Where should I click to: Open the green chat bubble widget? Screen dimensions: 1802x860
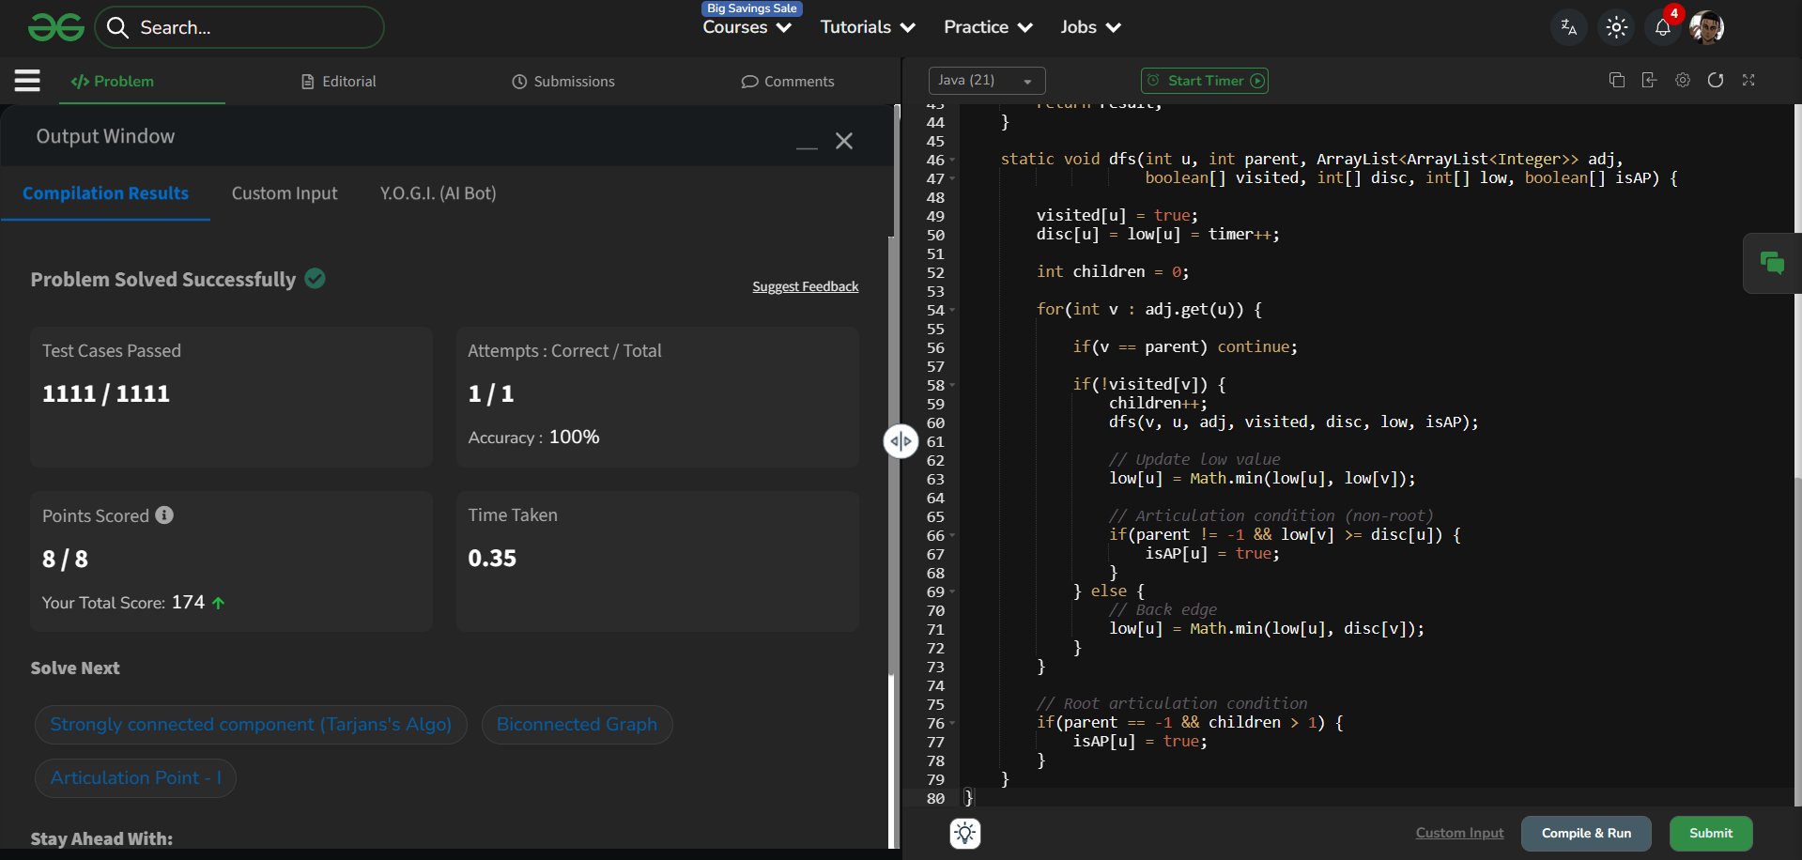point(1772,264)
